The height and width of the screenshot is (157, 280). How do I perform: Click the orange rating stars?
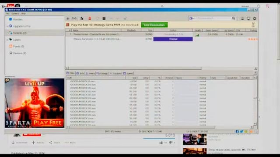tap(253, 39)
